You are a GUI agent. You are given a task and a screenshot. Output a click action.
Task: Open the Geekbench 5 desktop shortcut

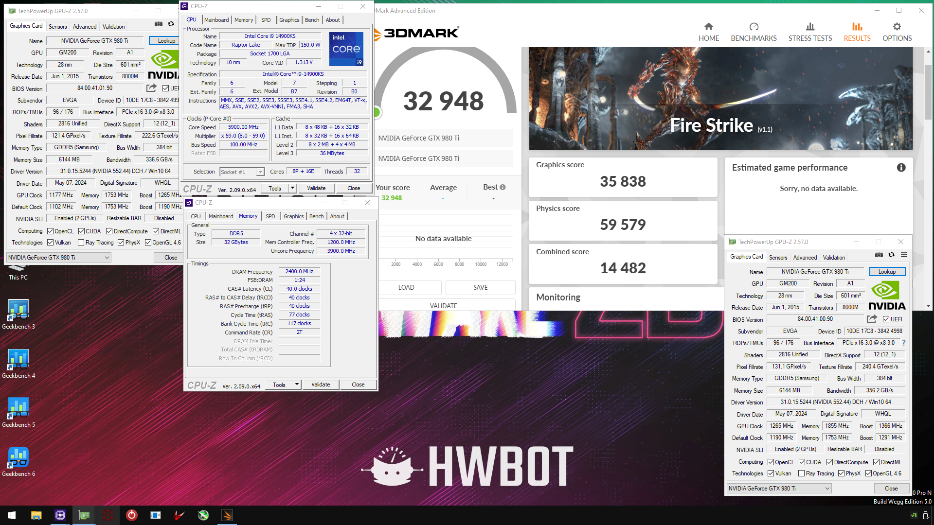(18, 412)
